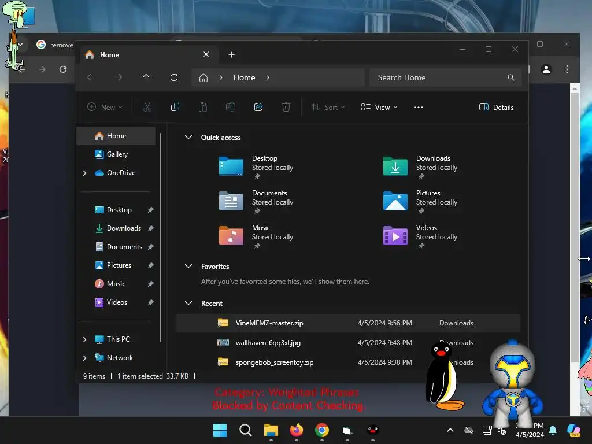592x444 pixels.
Task: Close the Home tab
Action: point(206,54)
